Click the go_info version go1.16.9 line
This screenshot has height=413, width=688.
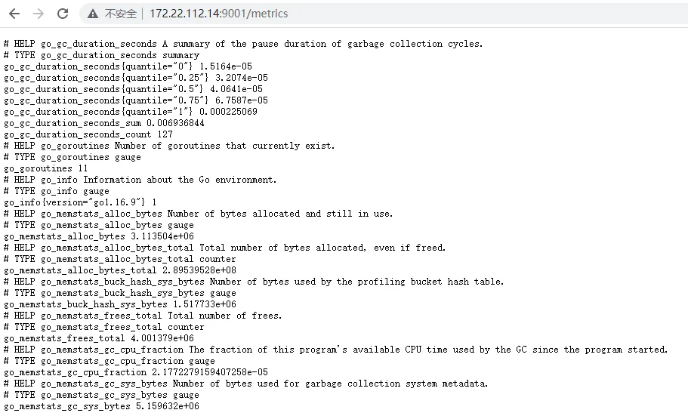click(80, 202)
